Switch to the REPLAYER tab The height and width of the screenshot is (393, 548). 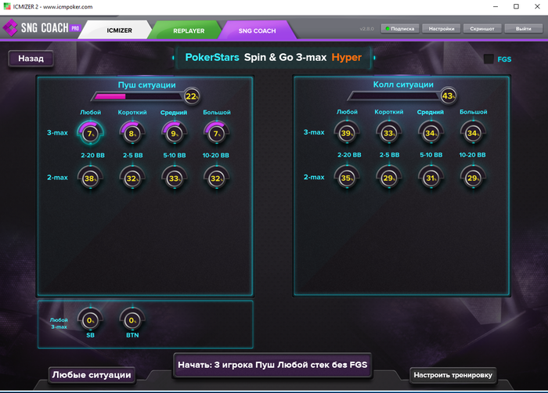(x=189, y=31)
